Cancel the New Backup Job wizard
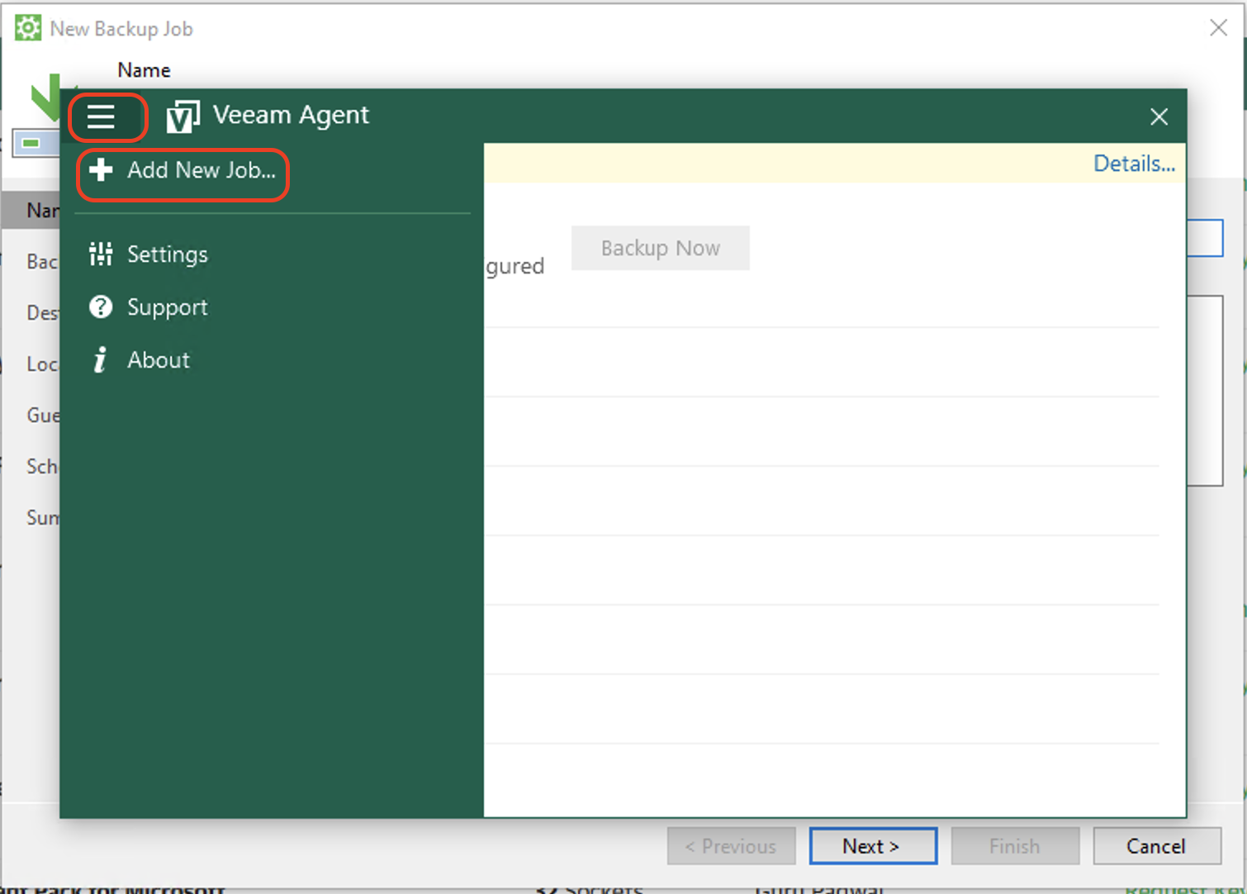This screenshot has width=1247, height=894. pyautogui.click(x=1157, y=846)
